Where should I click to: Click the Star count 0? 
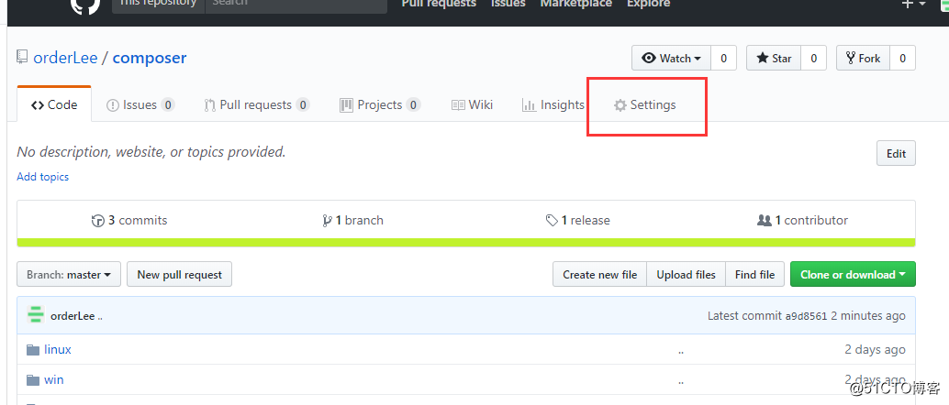click(x=813, y=58)
